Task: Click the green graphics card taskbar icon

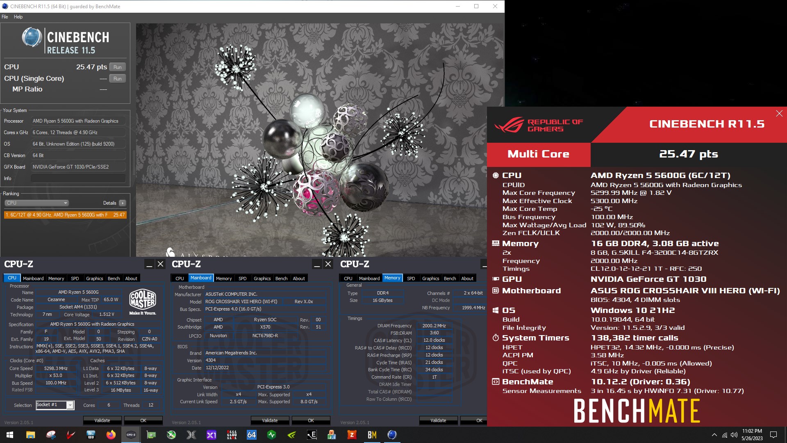Action: [151, 435]
